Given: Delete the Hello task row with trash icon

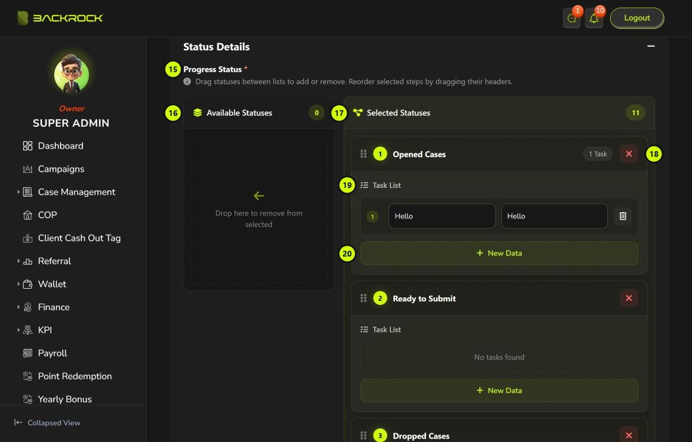Looking at the screenshot, I should point(623,216).
